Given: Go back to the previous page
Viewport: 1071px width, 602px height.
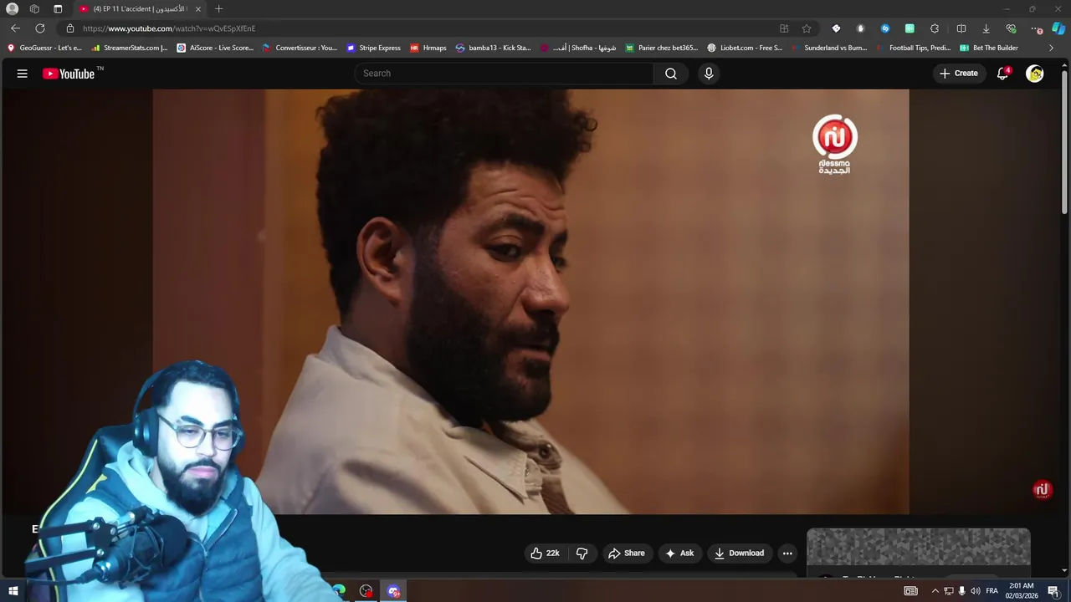Looking at the screenshot, I should pyautogui.click(x=15, y=28).
